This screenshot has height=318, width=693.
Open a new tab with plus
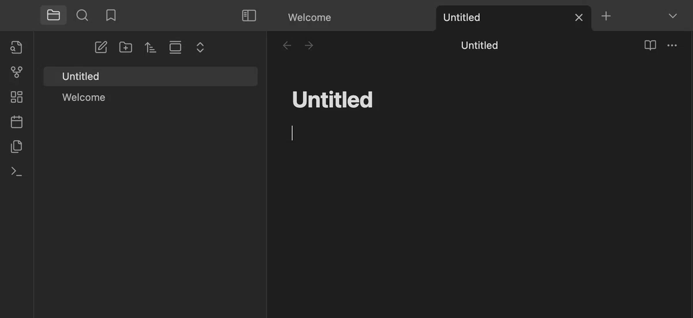click(x=606, y=16)
